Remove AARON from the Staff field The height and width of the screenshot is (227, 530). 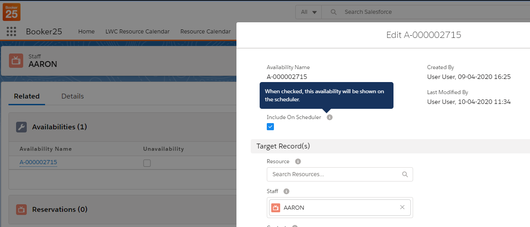coord(402,207)
